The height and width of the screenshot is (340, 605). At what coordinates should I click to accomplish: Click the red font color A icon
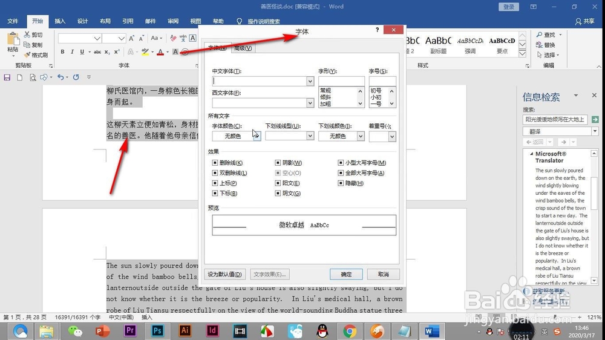160,51
